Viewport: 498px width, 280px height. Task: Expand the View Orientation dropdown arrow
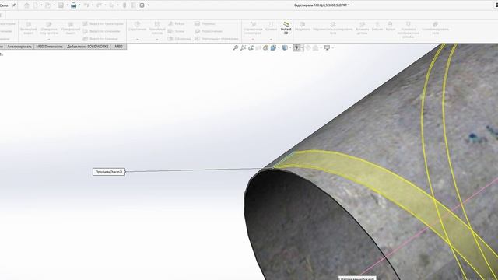click(x=279, y=48)
